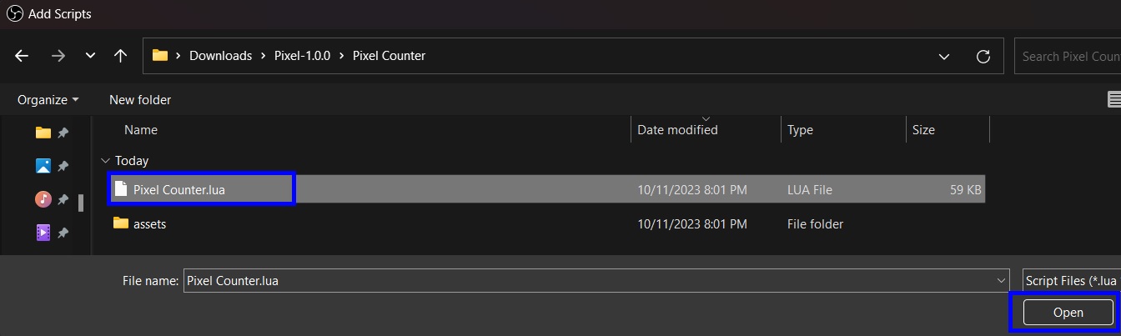
Task: Navigate to Downloads in breadcrumb path
Action: point(220,56)
